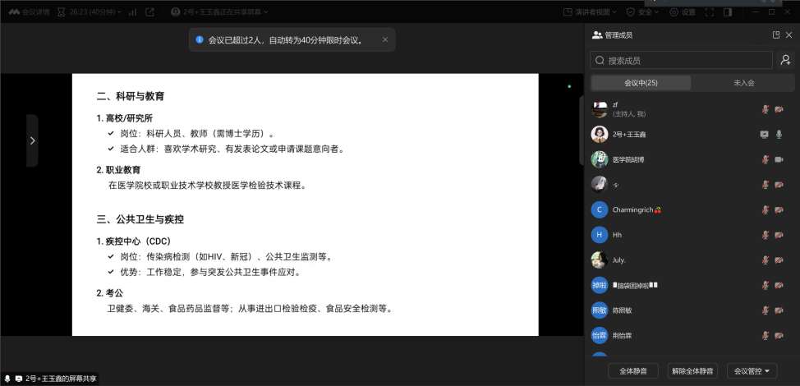Toggle camera for member zf
The height and width of the screenshot is (386, 800).
point(779,109)
